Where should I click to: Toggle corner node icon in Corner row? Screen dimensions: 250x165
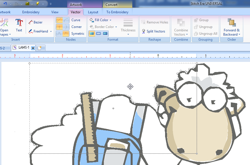pos(59,27)
